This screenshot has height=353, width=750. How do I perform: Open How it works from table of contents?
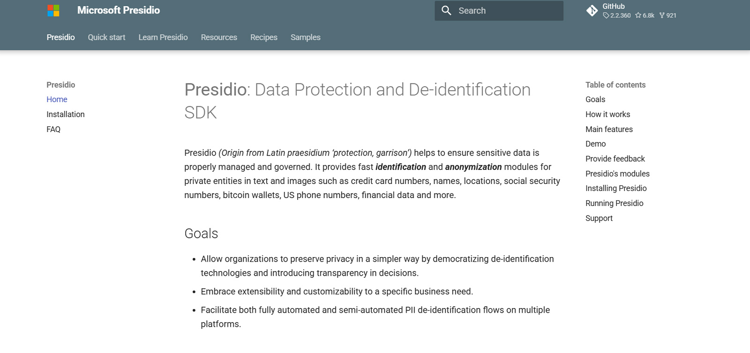(607, 114)
